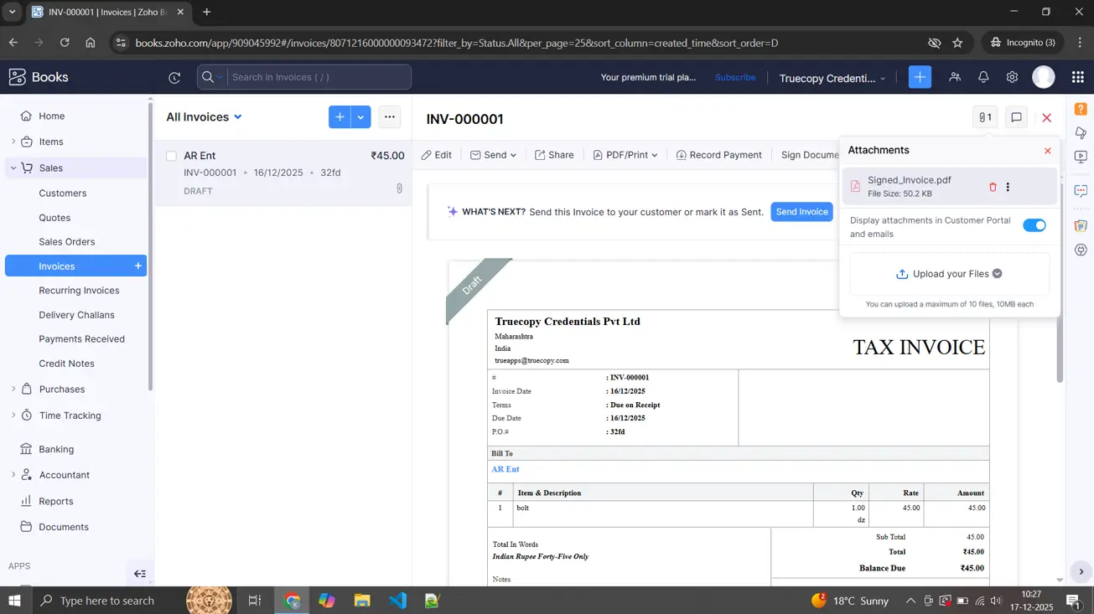
Task: Open the All Invoices filter dropdown
Action: tap(204, 117)
